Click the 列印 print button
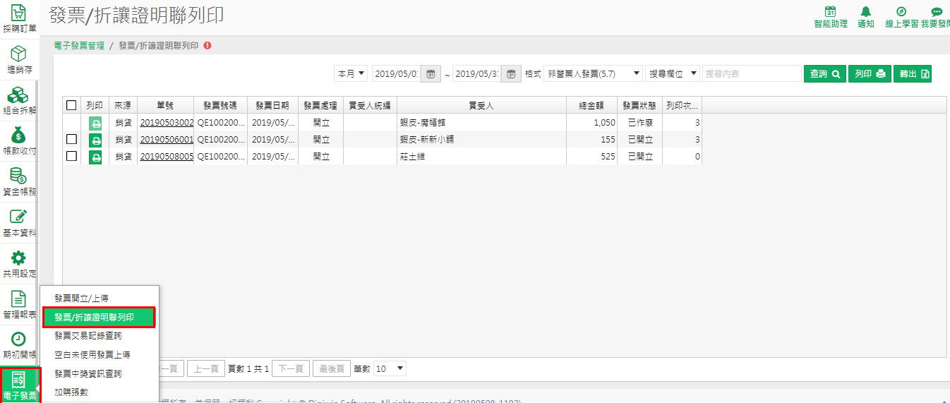This screenshot has height=403, width=950. tap(870, 73)
